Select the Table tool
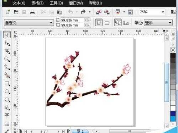This screenshot has width=178, height=133. (7, 124)
